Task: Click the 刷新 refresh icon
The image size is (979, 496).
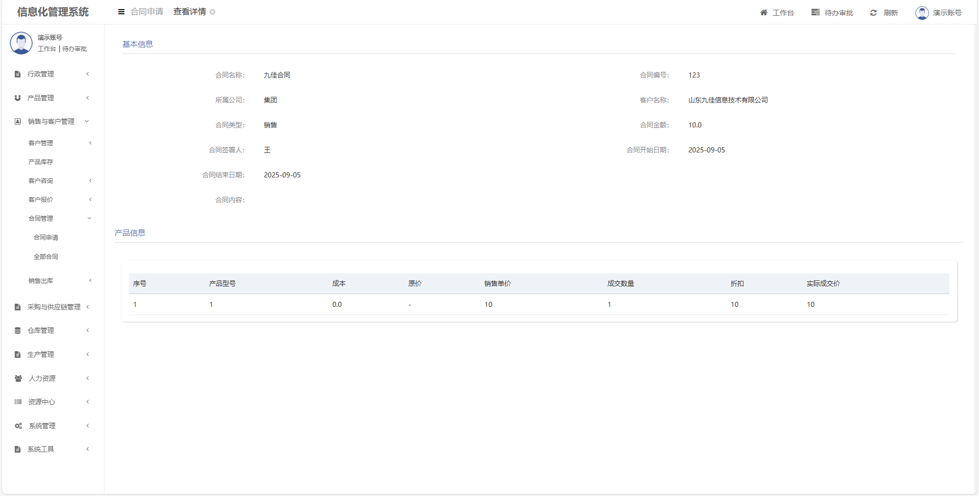Action: [873, 13]
